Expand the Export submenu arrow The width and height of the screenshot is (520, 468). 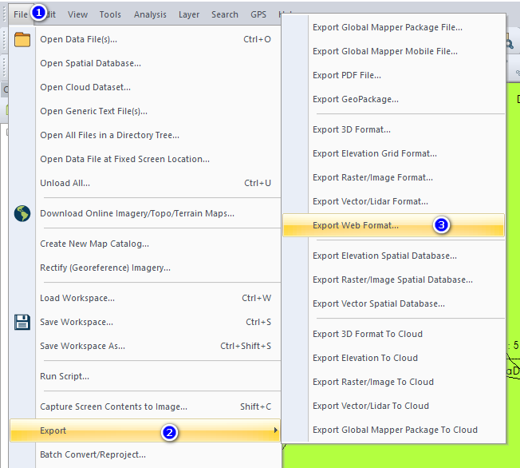276,430
